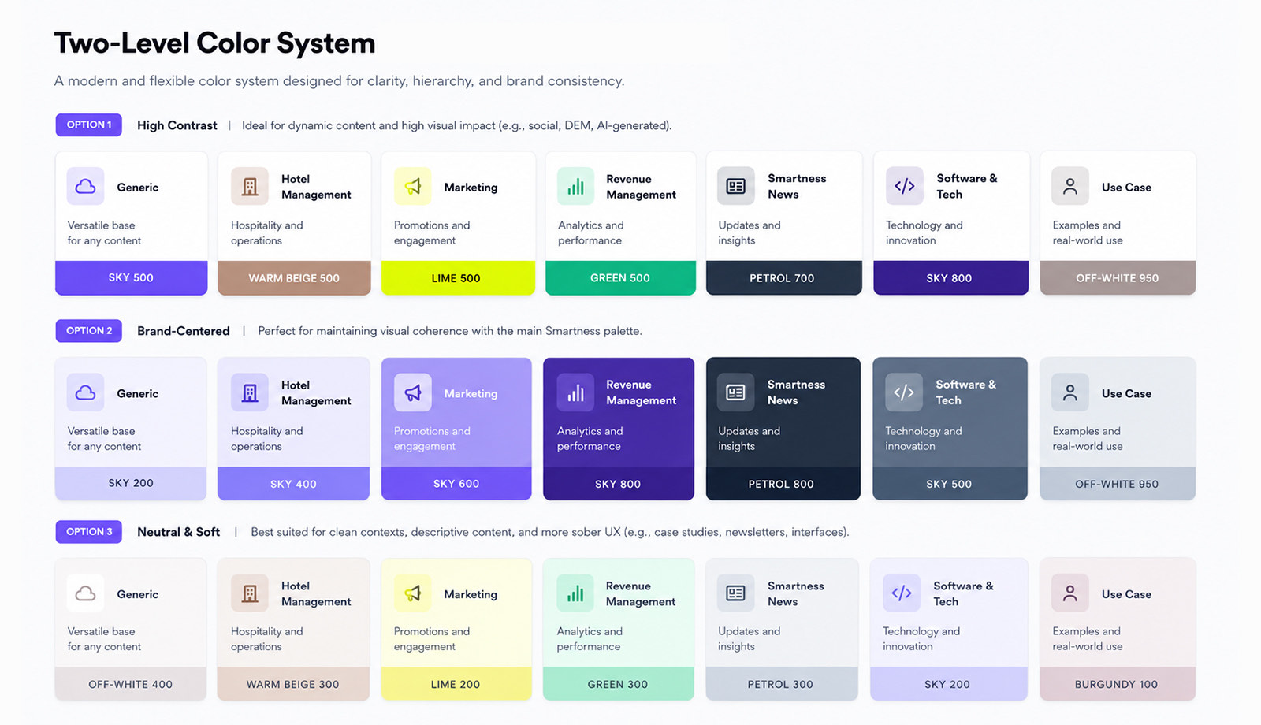This screenshot has width=1261, height=725.
Task: Select the SKY 200 swatch under Brand-Centered Generic
Action: click(131, 483)
